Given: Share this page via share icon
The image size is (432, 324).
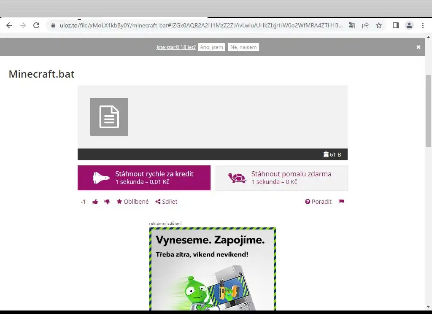Looking at the screenshot, I should (365, 26).
